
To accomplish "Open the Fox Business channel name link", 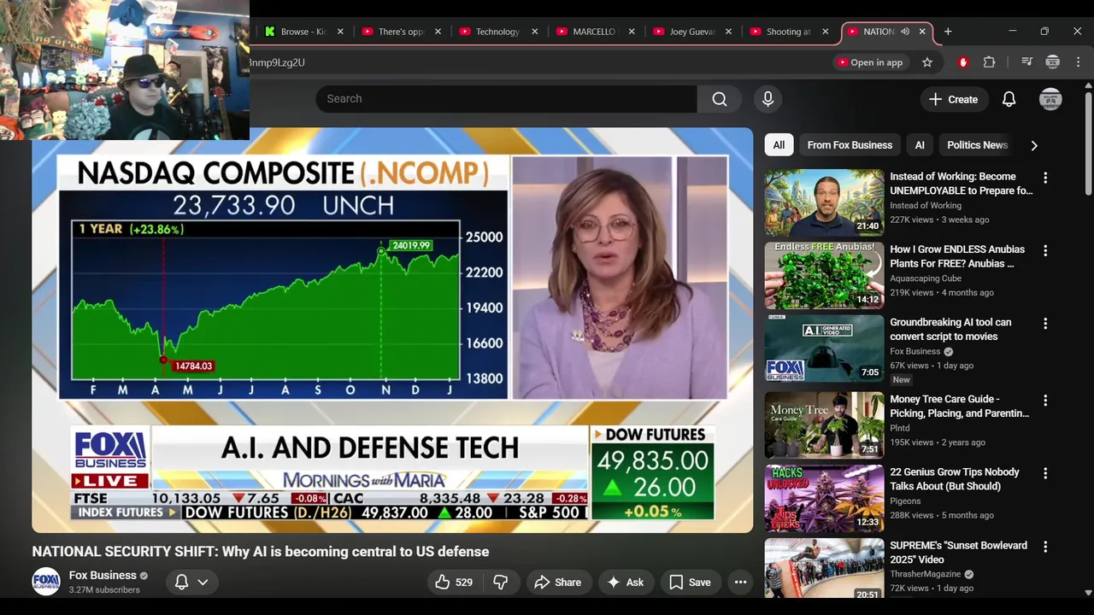I will [103, 576].
